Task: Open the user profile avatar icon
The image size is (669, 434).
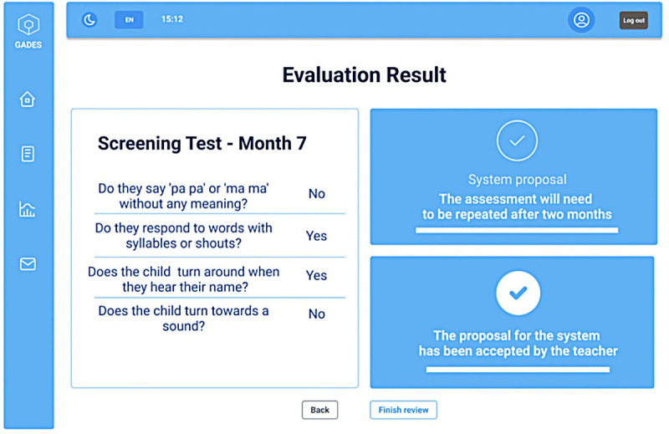Action: (581, 19)
